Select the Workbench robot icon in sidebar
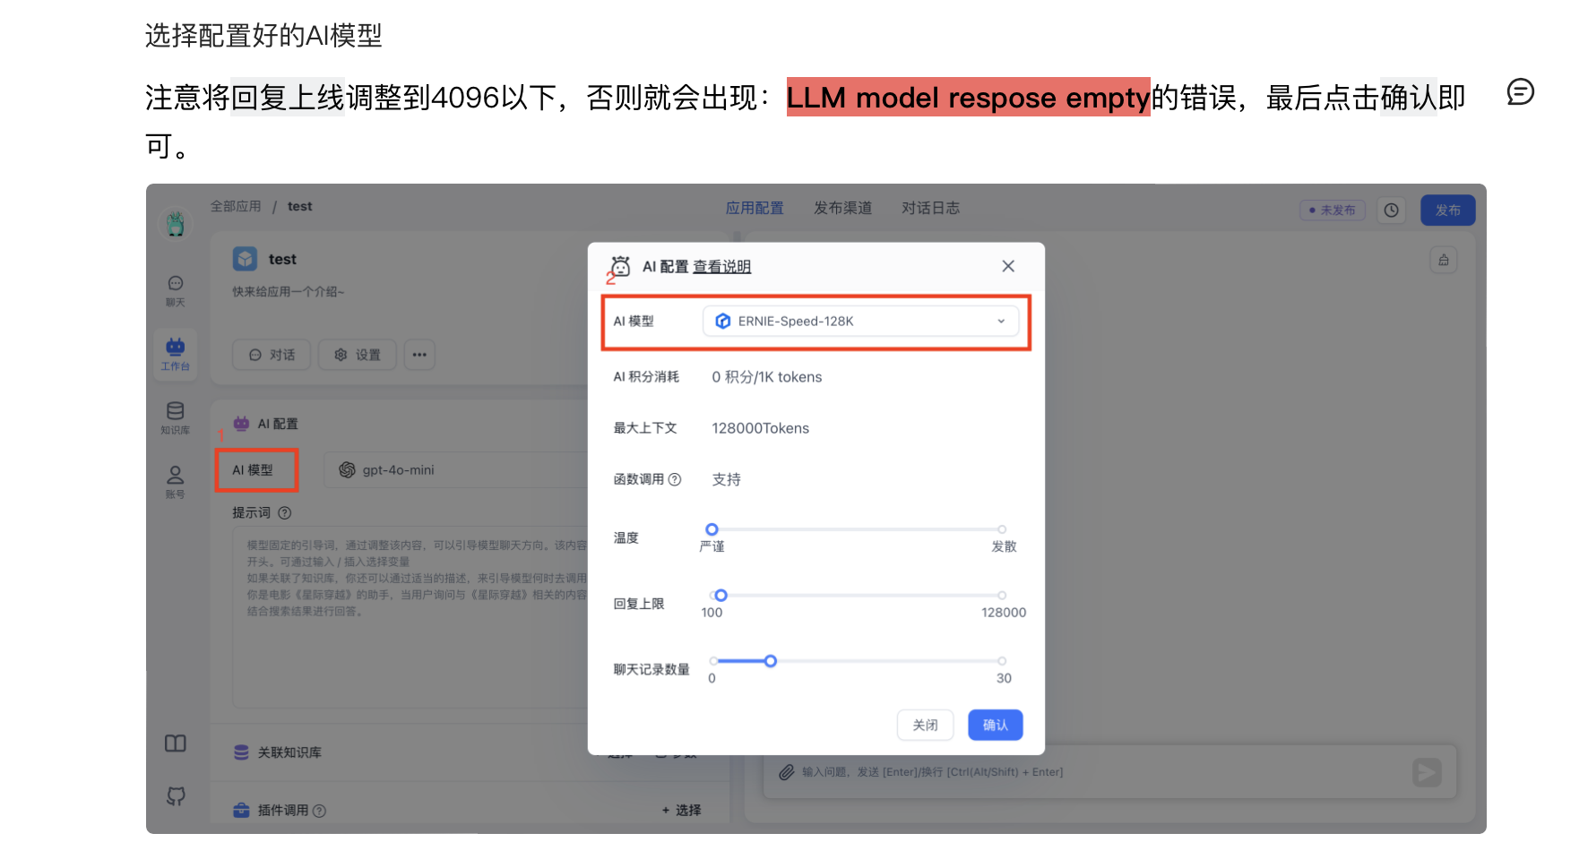1588x842 pixels. click(x=176, y=353)
